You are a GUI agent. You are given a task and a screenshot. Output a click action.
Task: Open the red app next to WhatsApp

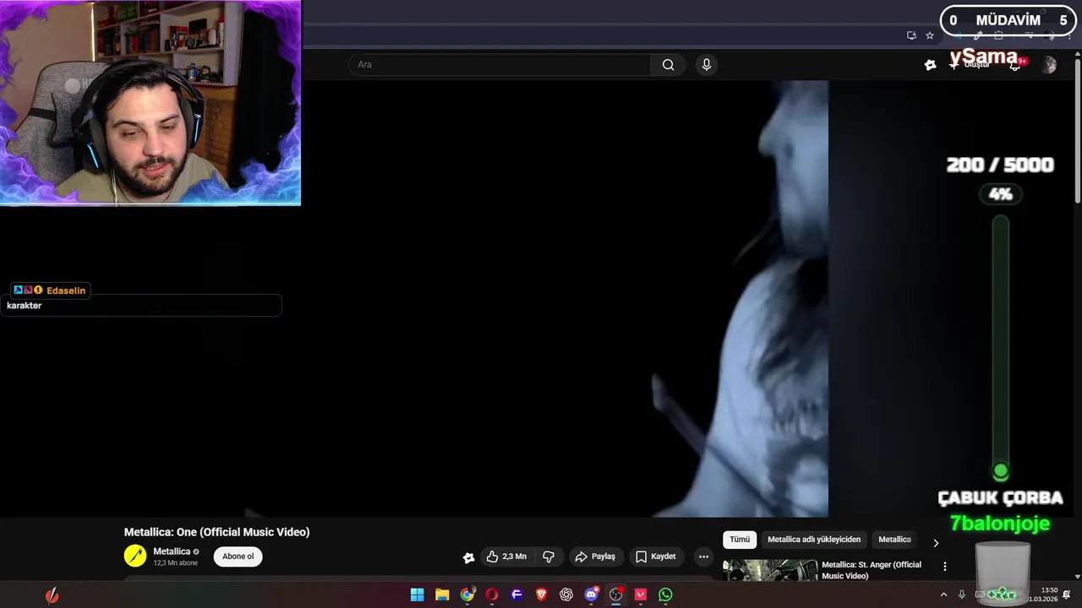(x=641, y=594)
